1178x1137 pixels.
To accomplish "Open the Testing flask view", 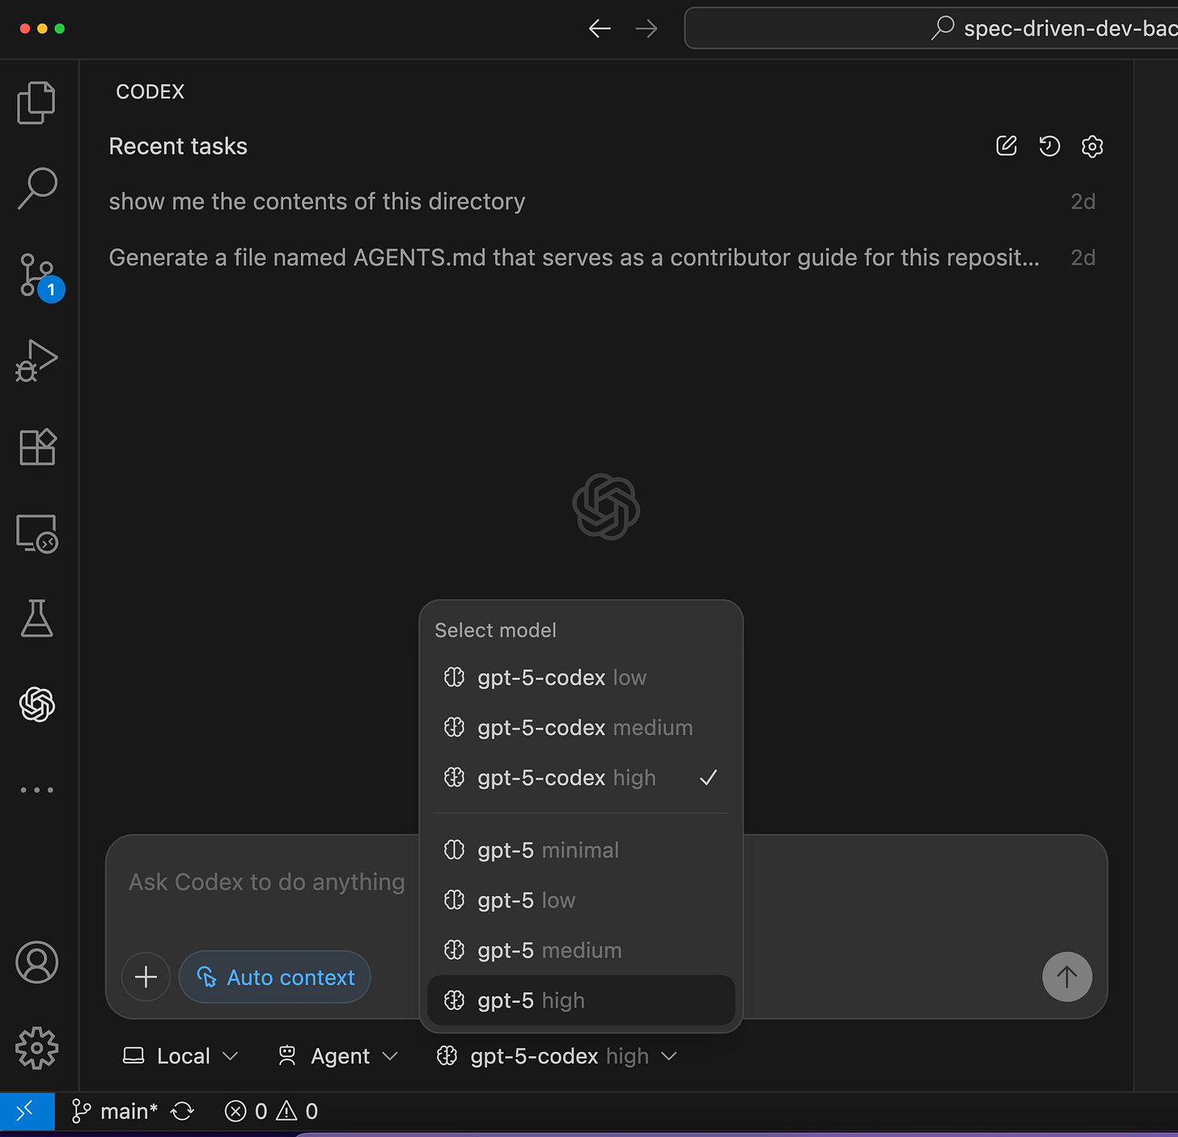I will [36, 619].
